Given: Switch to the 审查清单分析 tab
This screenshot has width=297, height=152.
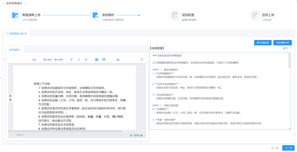Looking at the screenshot, I should point(16,34).
